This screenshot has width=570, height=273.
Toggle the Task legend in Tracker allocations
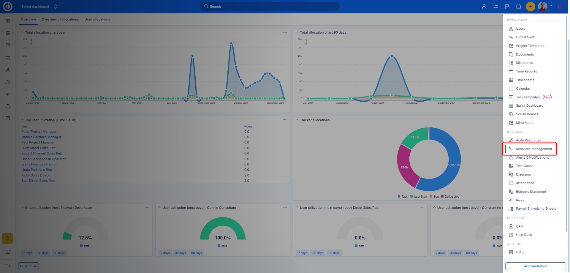[x=403, y=197]
